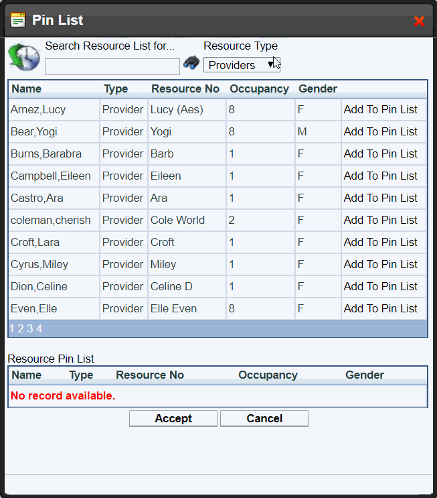The width and height of the screenshot is (437, 498).
Task: Sort resource table by Gender header
Action: pos(318,89)
